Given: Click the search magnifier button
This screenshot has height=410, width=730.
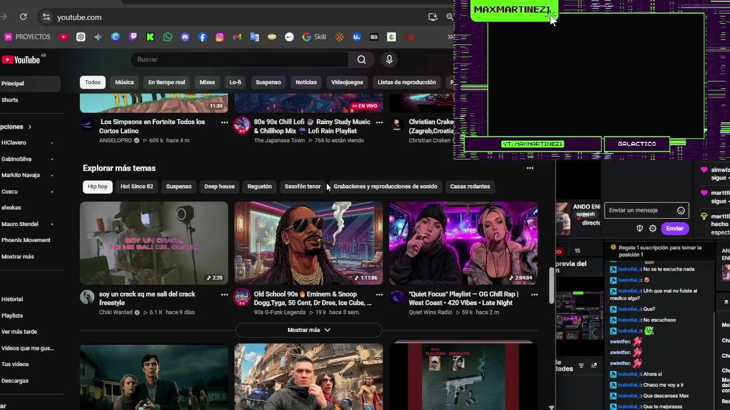Looking at the screenshot, I should pyautogui.click(x=362, y=59).
